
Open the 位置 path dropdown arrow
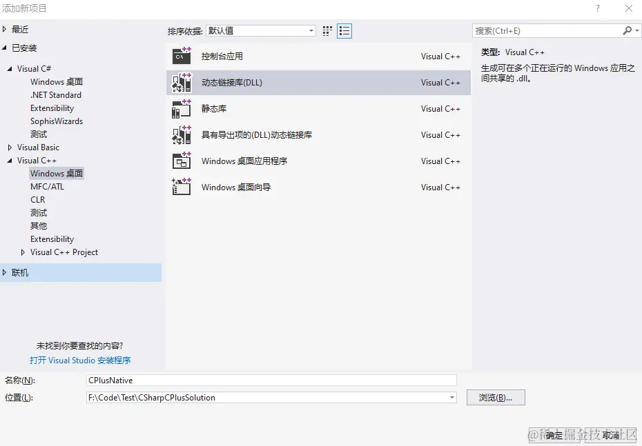pos(452,397)
